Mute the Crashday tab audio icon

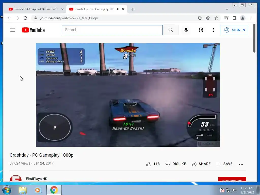tap(118, 9)
